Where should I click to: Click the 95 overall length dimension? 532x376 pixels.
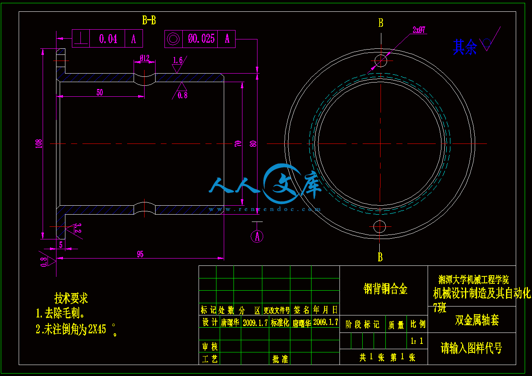[140, 254]
